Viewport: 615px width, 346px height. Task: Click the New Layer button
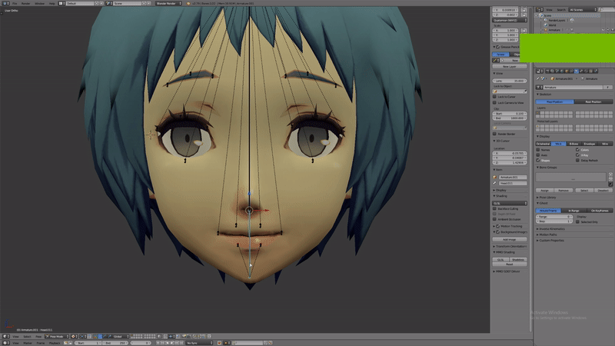pyautogui.click(x=510, y=66)
